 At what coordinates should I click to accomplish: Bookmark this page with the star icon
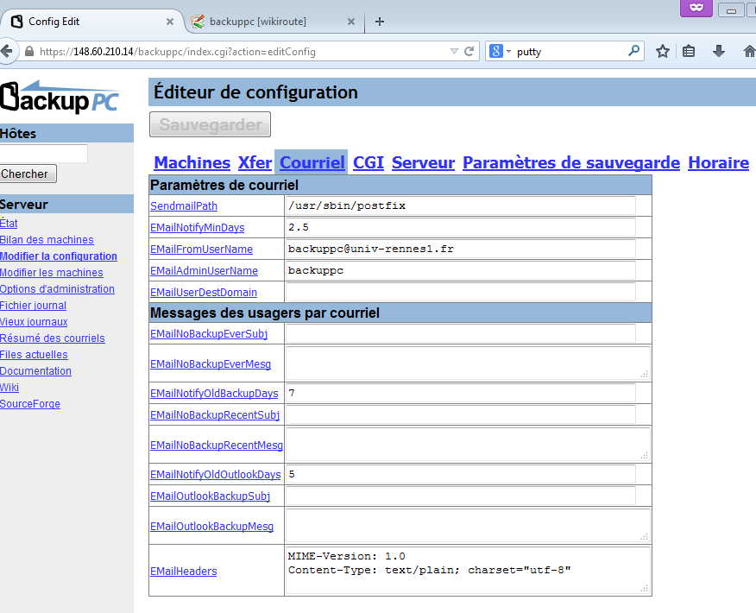pyautogui.click(x=662, y=52)
